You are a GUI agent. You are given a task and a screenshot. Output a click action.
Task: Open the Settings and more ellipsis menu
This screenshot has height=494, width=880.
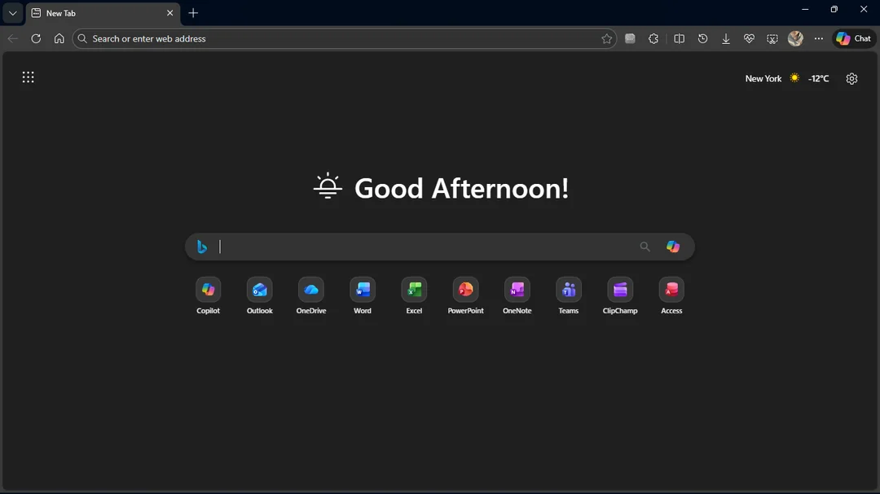819,38
